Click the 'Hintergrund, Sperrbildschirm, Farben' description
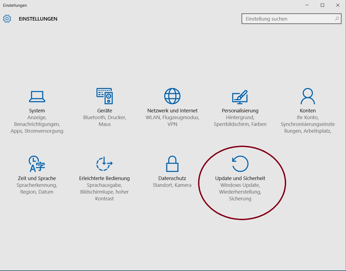Screen dimensions: 346x271 [x=240, y=121]
